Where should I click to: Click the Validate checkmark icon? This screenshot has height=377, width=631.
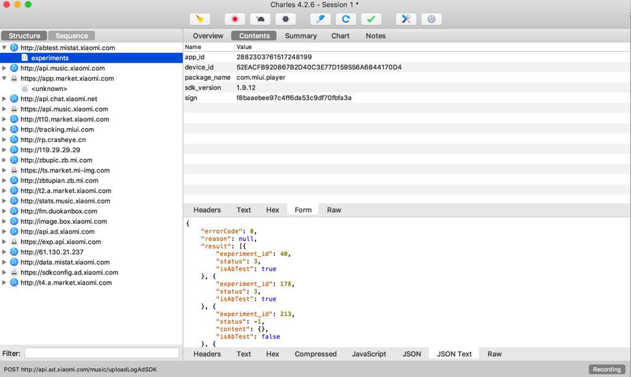(371, 19)
